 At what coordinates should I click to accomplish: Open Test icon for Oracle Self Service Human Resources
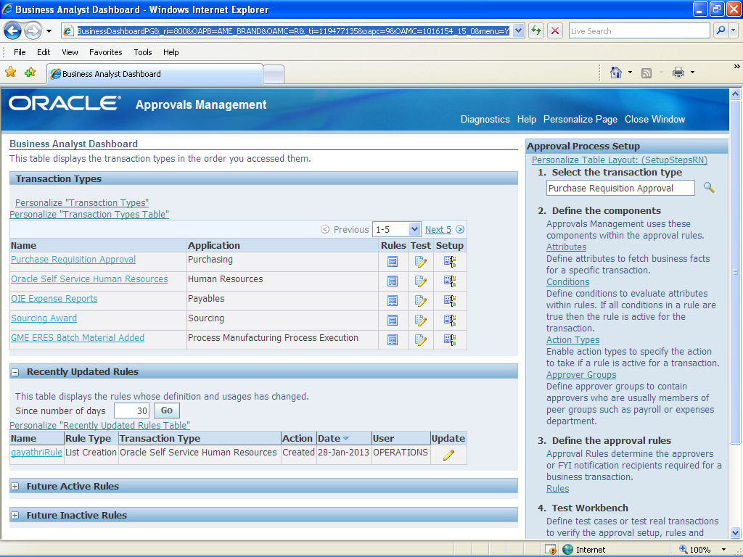pyautogui.click(x=421, y=281)
